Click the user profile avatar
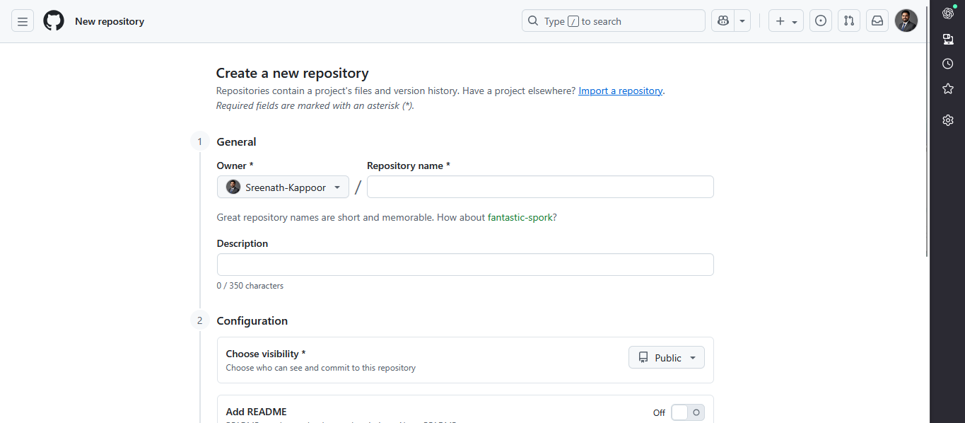This screenshot has height=423, width=965. [906, 21]
